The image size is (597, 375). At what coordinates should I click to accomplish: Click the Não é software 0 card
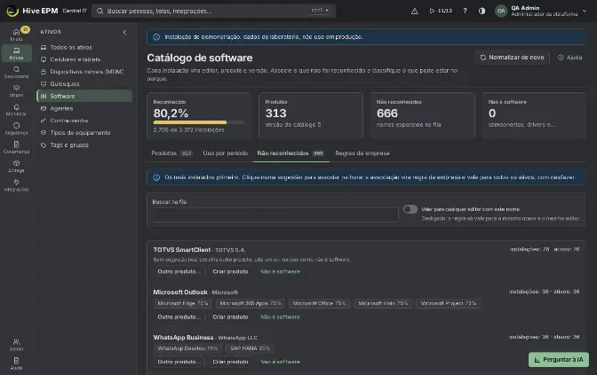(x=534, y=115)
